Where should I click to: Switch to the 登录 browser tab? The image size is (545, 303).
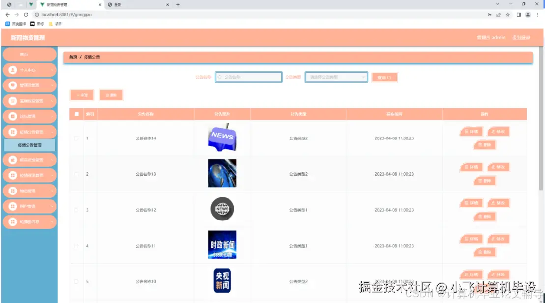138,5
